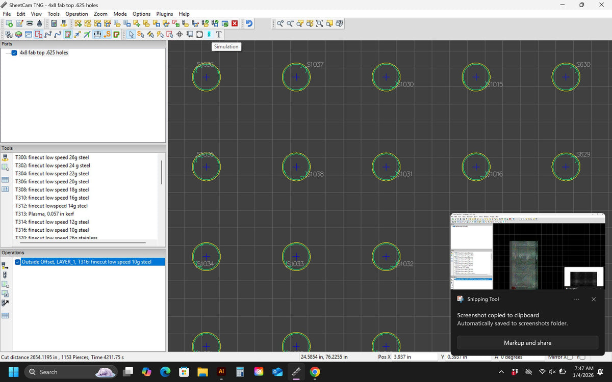Screen dimensions: 612x382
Task: Select the 4x8 fab top .625 holes part
Action: (44, 52)
